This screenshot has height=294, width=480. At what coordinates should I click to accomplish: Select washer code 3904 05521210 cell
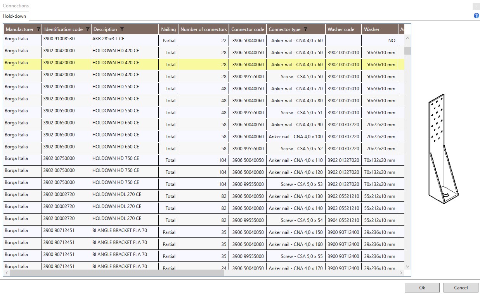[343, 220]
